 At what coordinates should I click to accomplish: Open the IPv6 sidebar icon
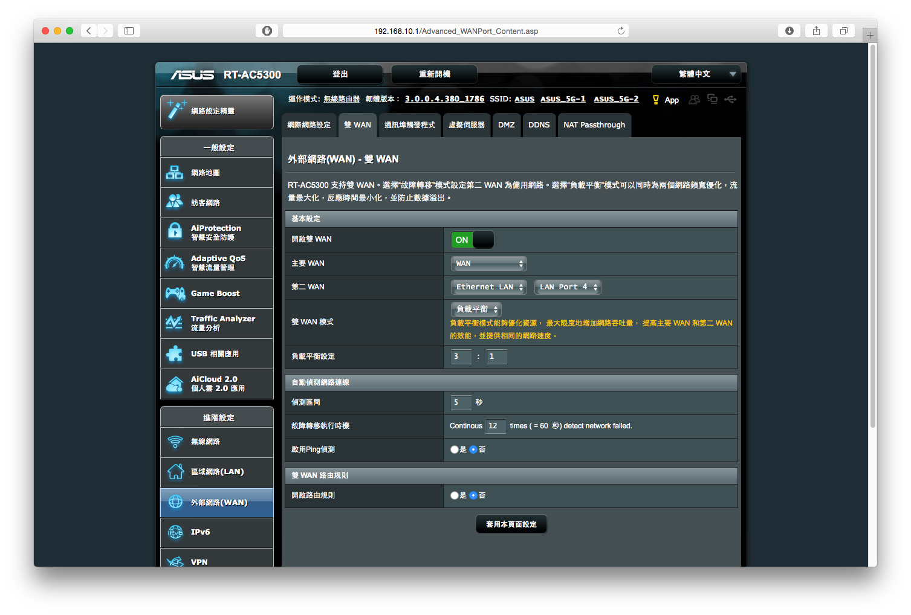click(175, 532)
